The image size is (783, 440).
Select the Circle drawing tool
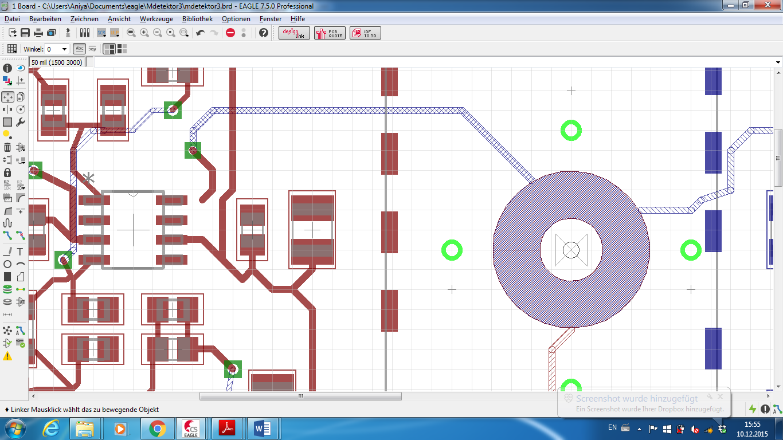click(7, 264)
